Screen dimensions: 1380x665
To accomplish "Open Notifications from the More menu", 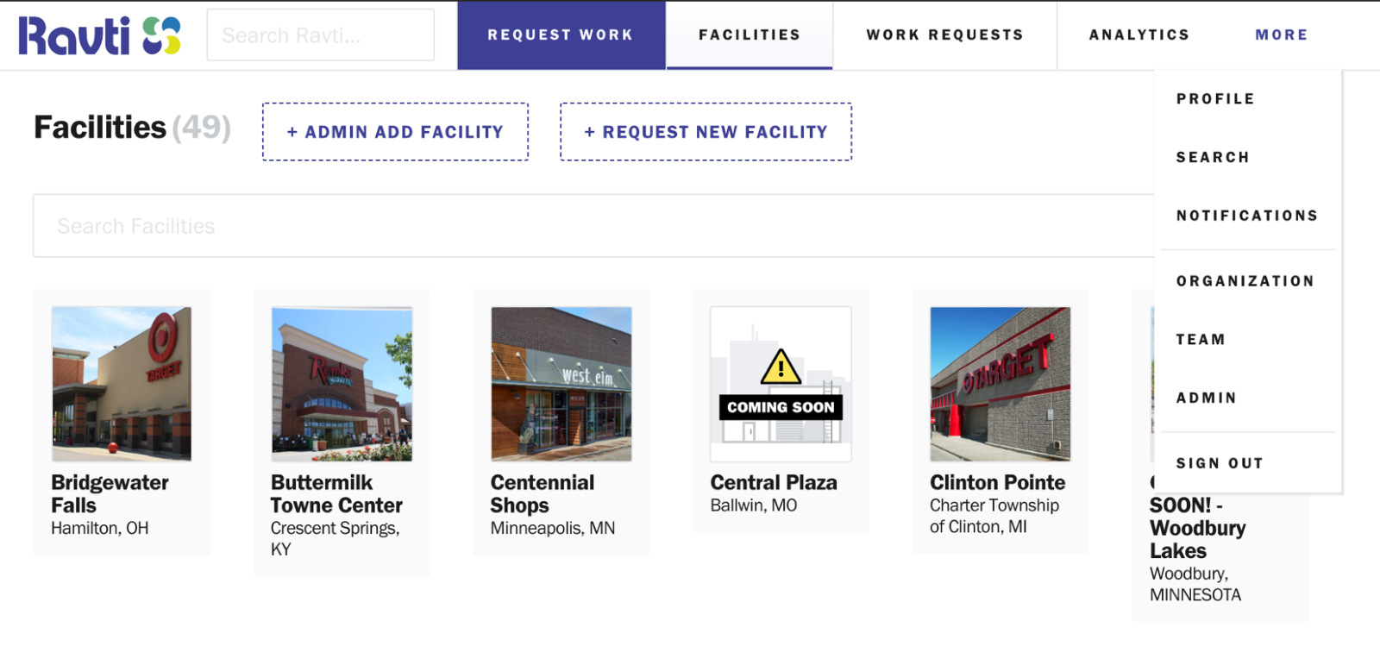I will click(1247, 216).
